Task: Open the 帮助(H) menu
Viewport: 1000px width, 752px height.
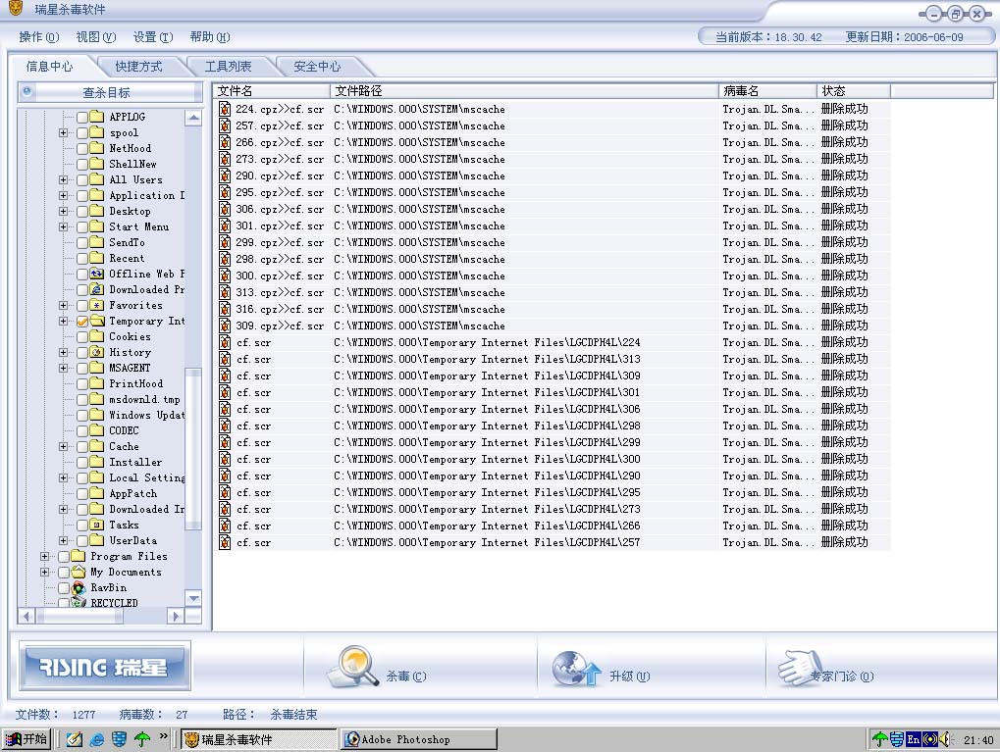Action: coord(210,37)
